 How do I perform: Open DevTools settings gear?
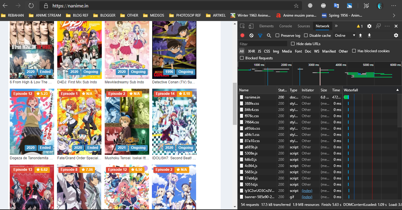(x=369, y=26)
